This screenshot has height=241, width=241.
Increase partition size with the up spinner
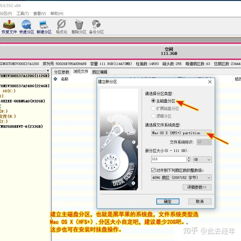pyautogui.click(x=189, y=158)
